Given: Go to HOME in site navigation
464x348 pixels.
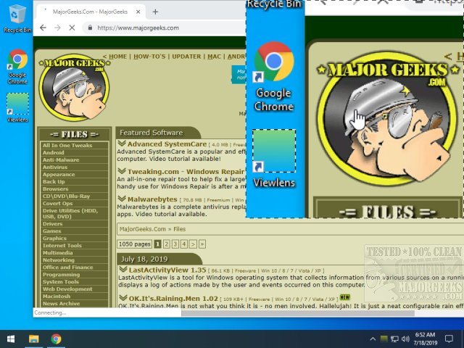Looking at the screenshot, I should click(117, 57).
